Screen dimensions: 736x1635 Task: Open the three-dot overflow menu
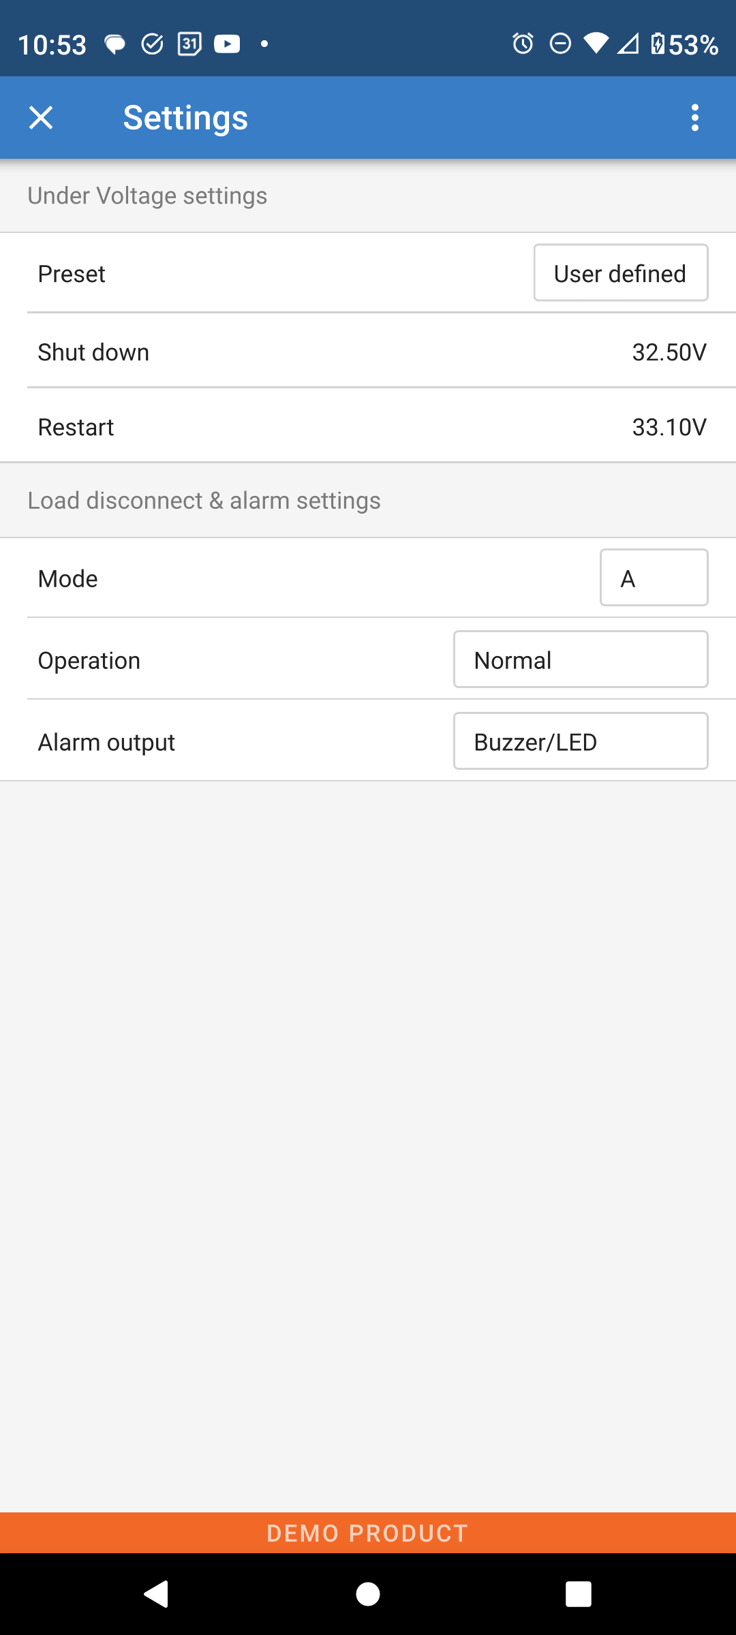click(694, 118)
